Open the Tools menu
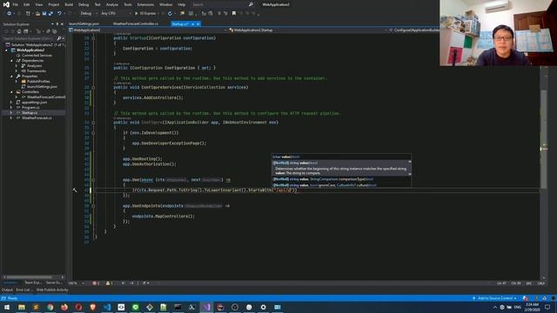 (128, 4)
